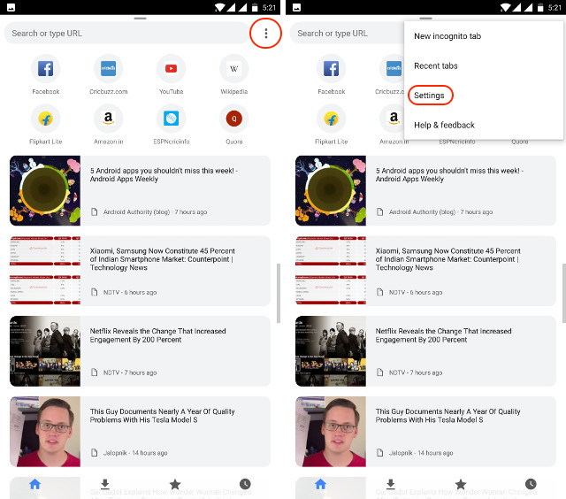Tap the image notification icon in left status bar
566x499 pixels.
pyautogui.click(x=11, y=7)
